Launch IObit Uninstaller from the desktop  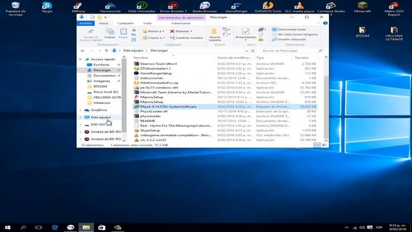[142, 7]
